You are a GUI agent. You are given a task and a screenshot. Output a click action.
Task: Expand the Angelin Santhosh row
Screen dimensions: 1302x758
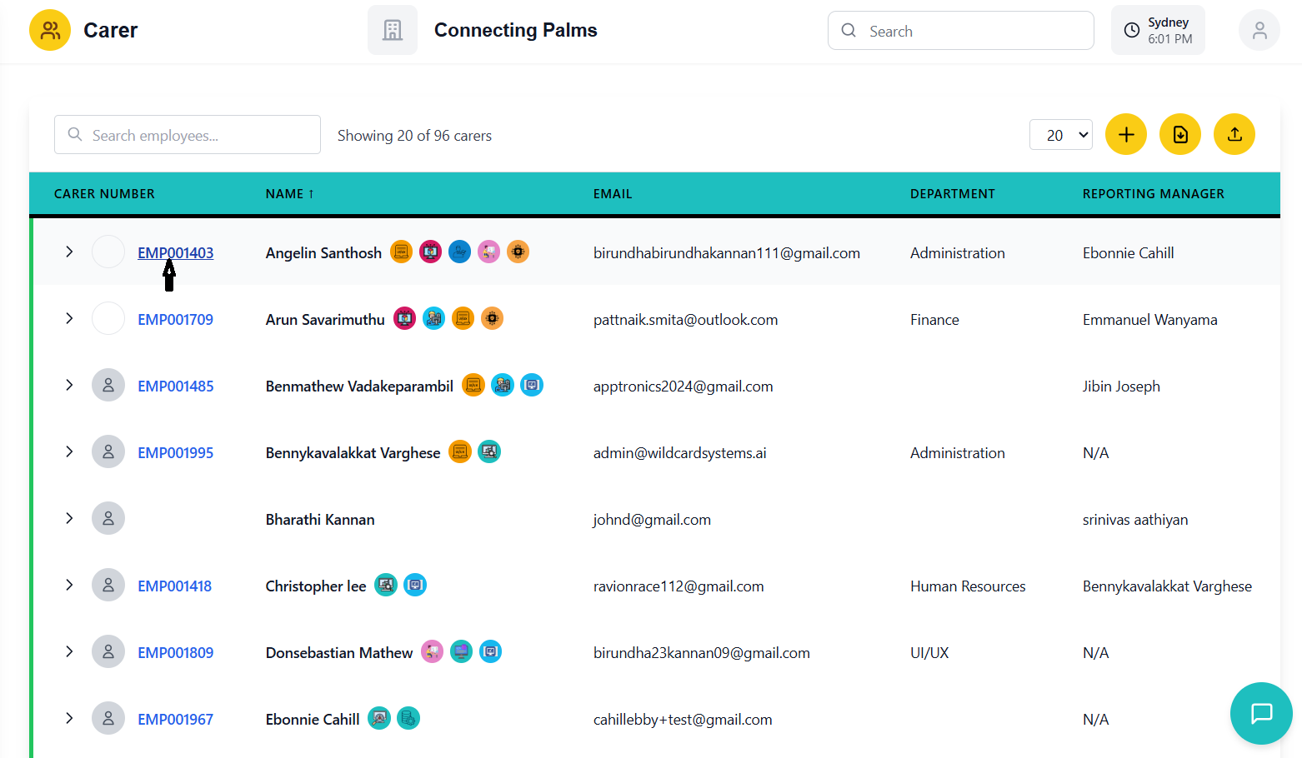point(69,252)
